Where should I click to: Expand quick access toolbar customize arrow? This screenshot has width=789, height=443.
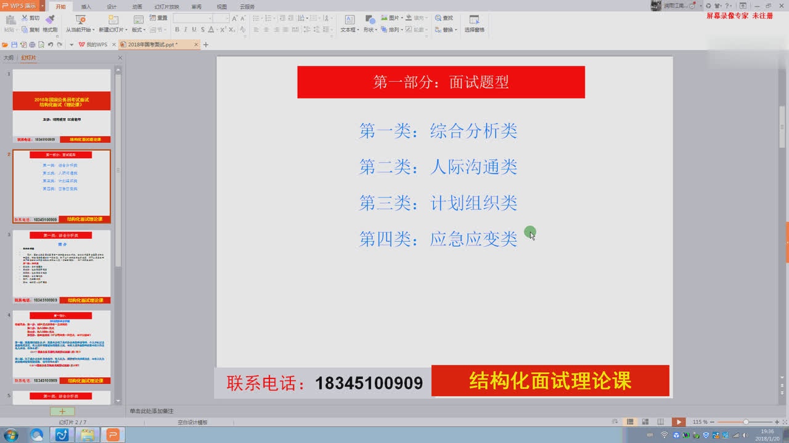pos(72,44)
